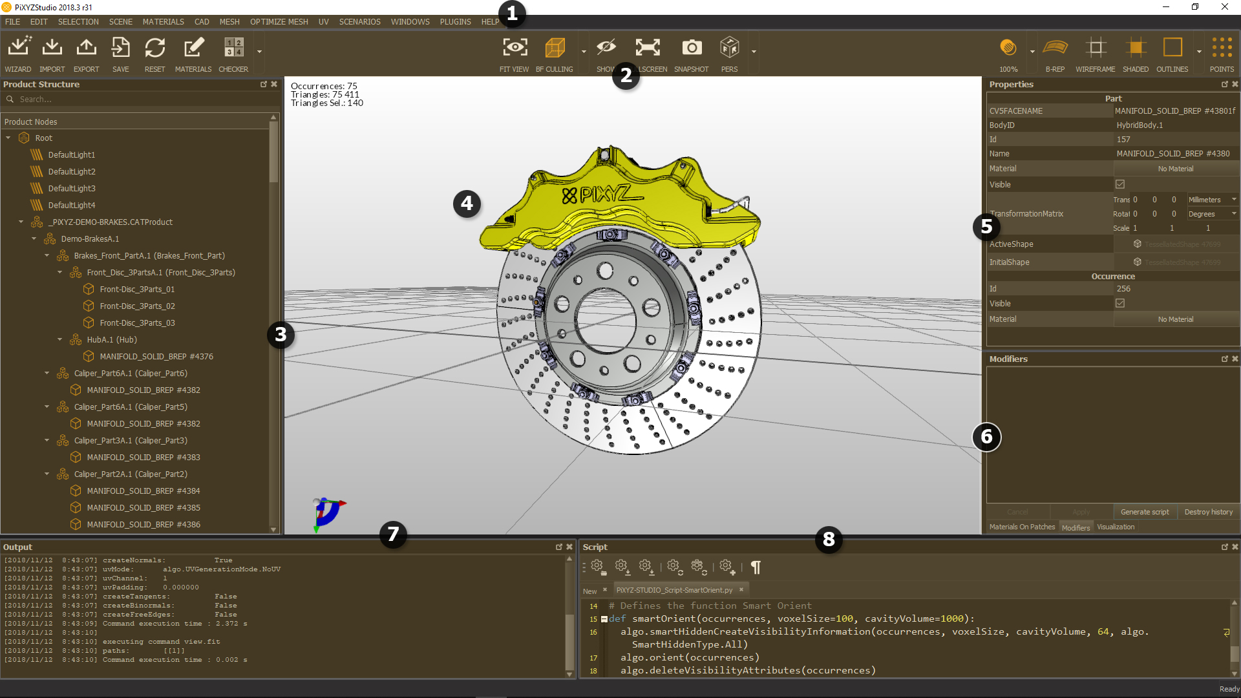Open the Scenarios menu
Screen dimensions: 1241x698
(x=359, y=21)
